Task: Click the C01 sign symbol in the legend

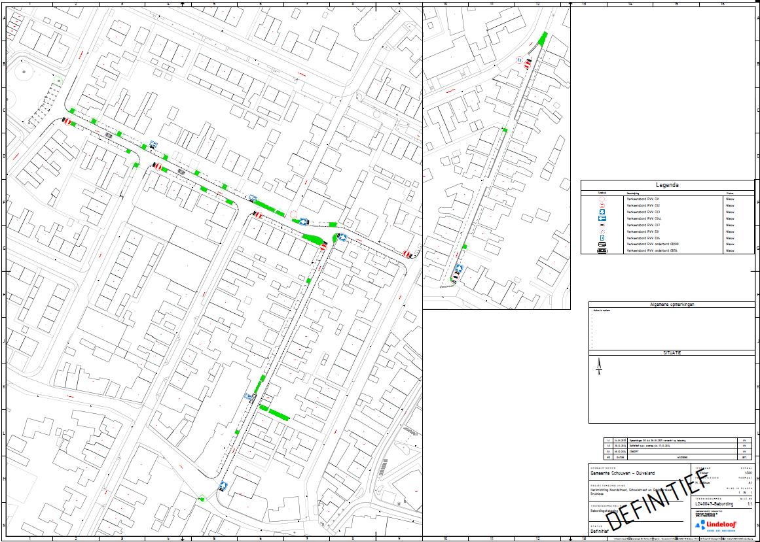Action: pos(602,199)
